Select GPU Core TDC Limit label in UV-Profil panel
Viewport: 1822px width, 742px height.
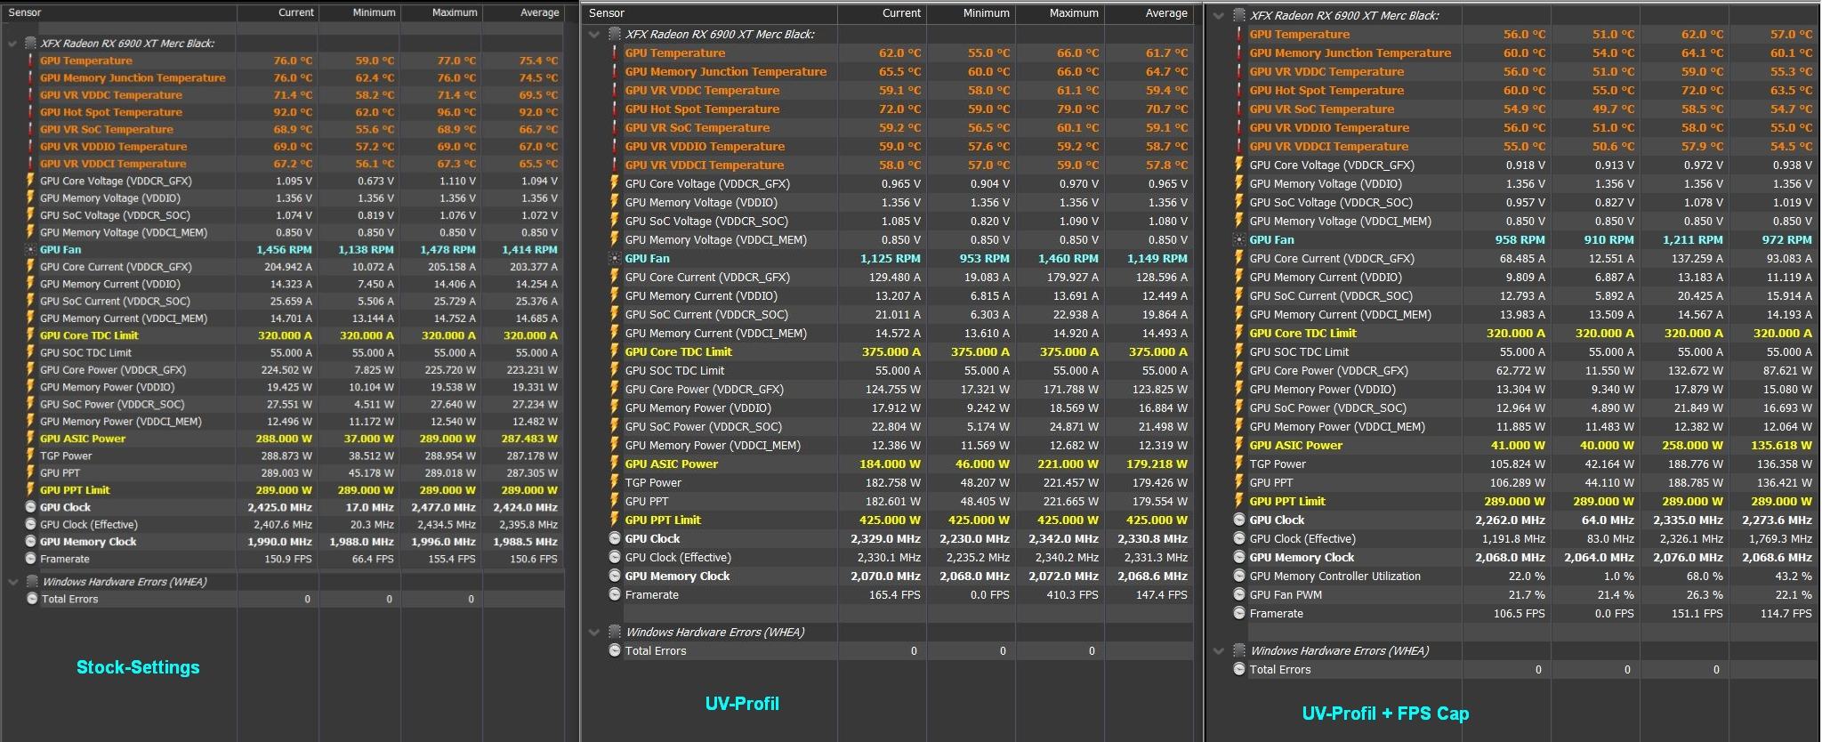coord(679,352)
